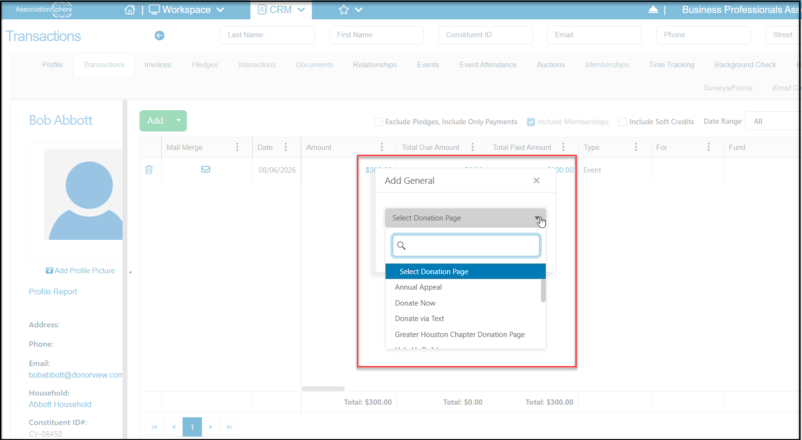Click the service bell icon in header

tap(653, 10)
